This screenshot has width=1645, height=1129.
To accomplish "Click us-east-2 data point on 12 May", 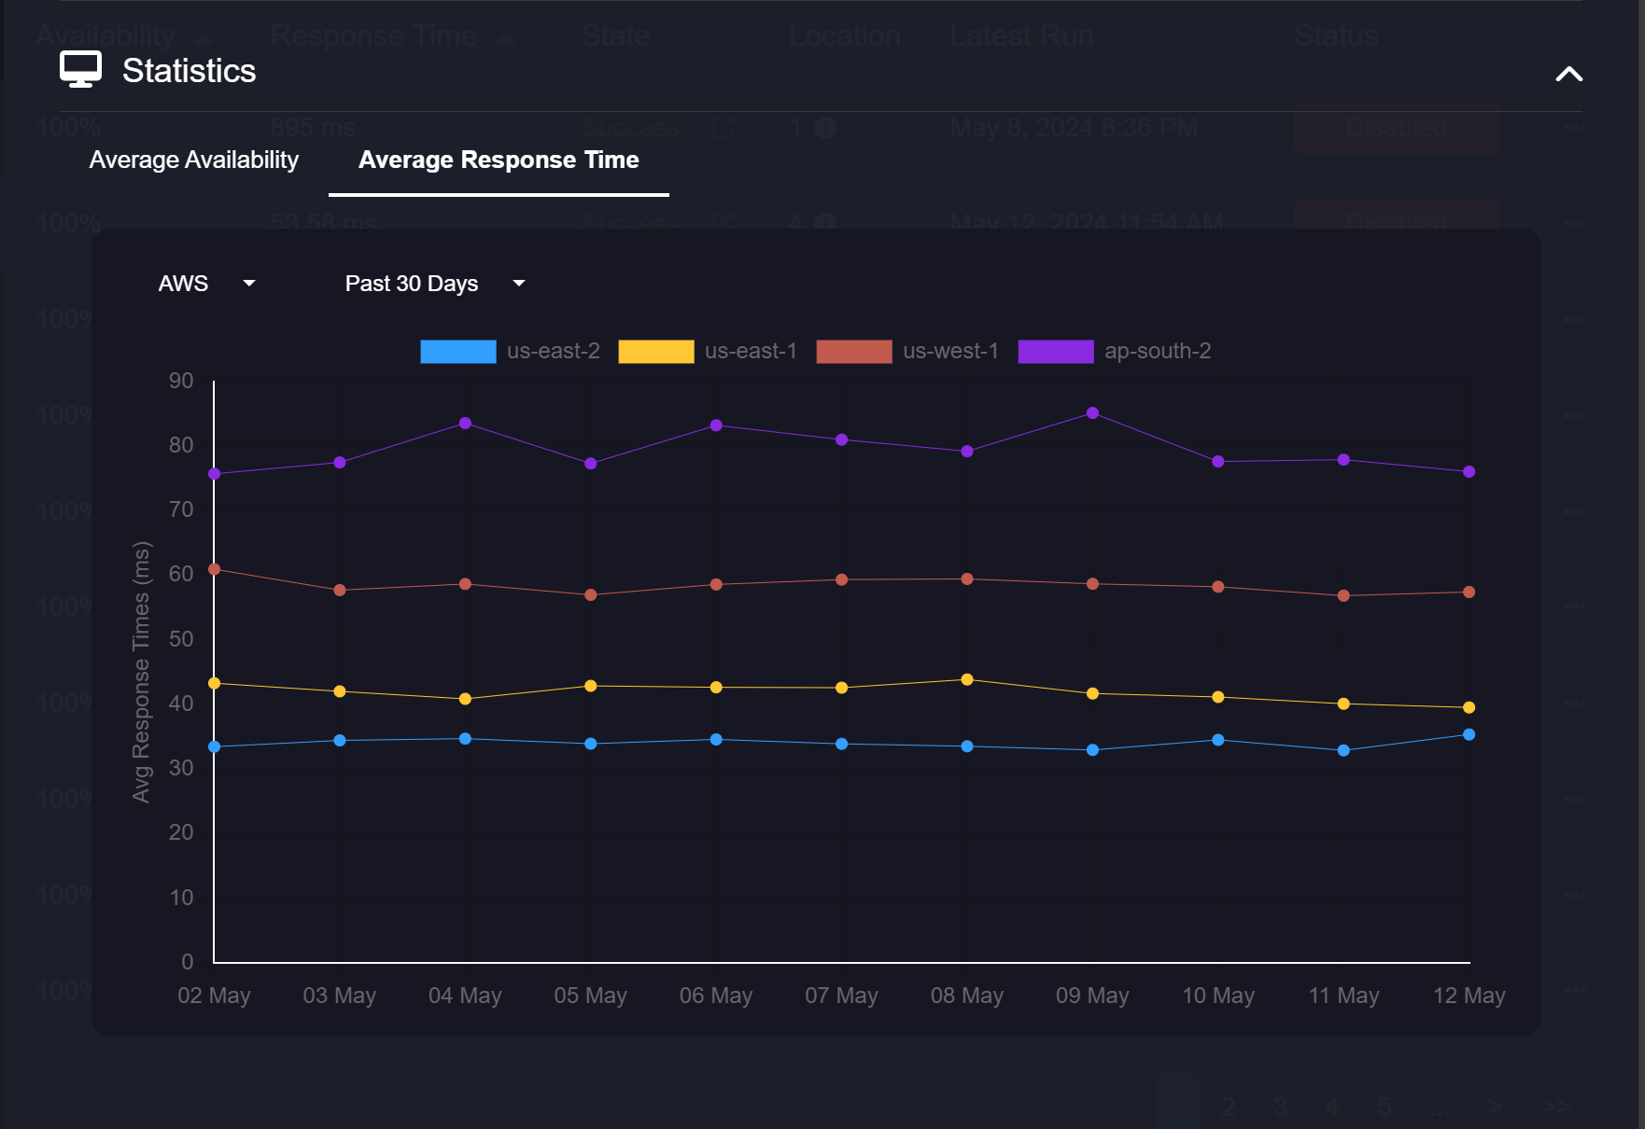I will coord(1469,735).
